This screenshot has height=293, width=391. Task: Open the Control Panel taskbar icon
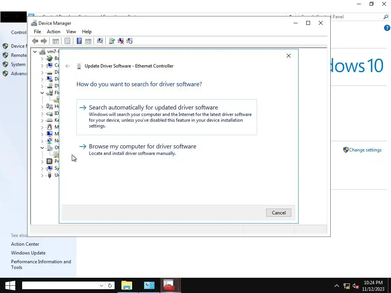tap(149, 285)
